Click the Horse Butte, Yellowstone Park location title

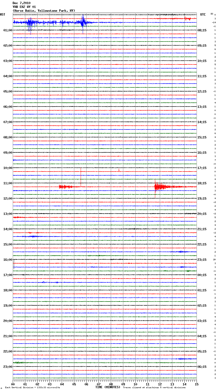click(x=44, y=11)
